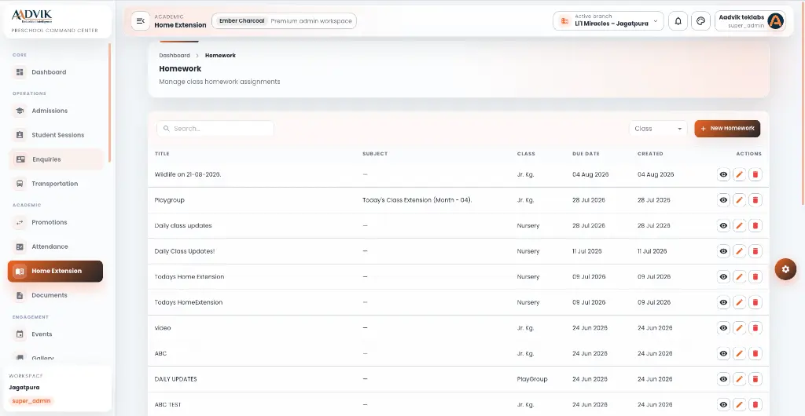View the video homework row

[x=723, y=328]
